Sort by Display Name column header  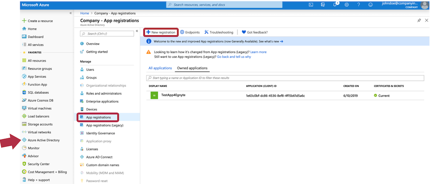coord(158,86)
